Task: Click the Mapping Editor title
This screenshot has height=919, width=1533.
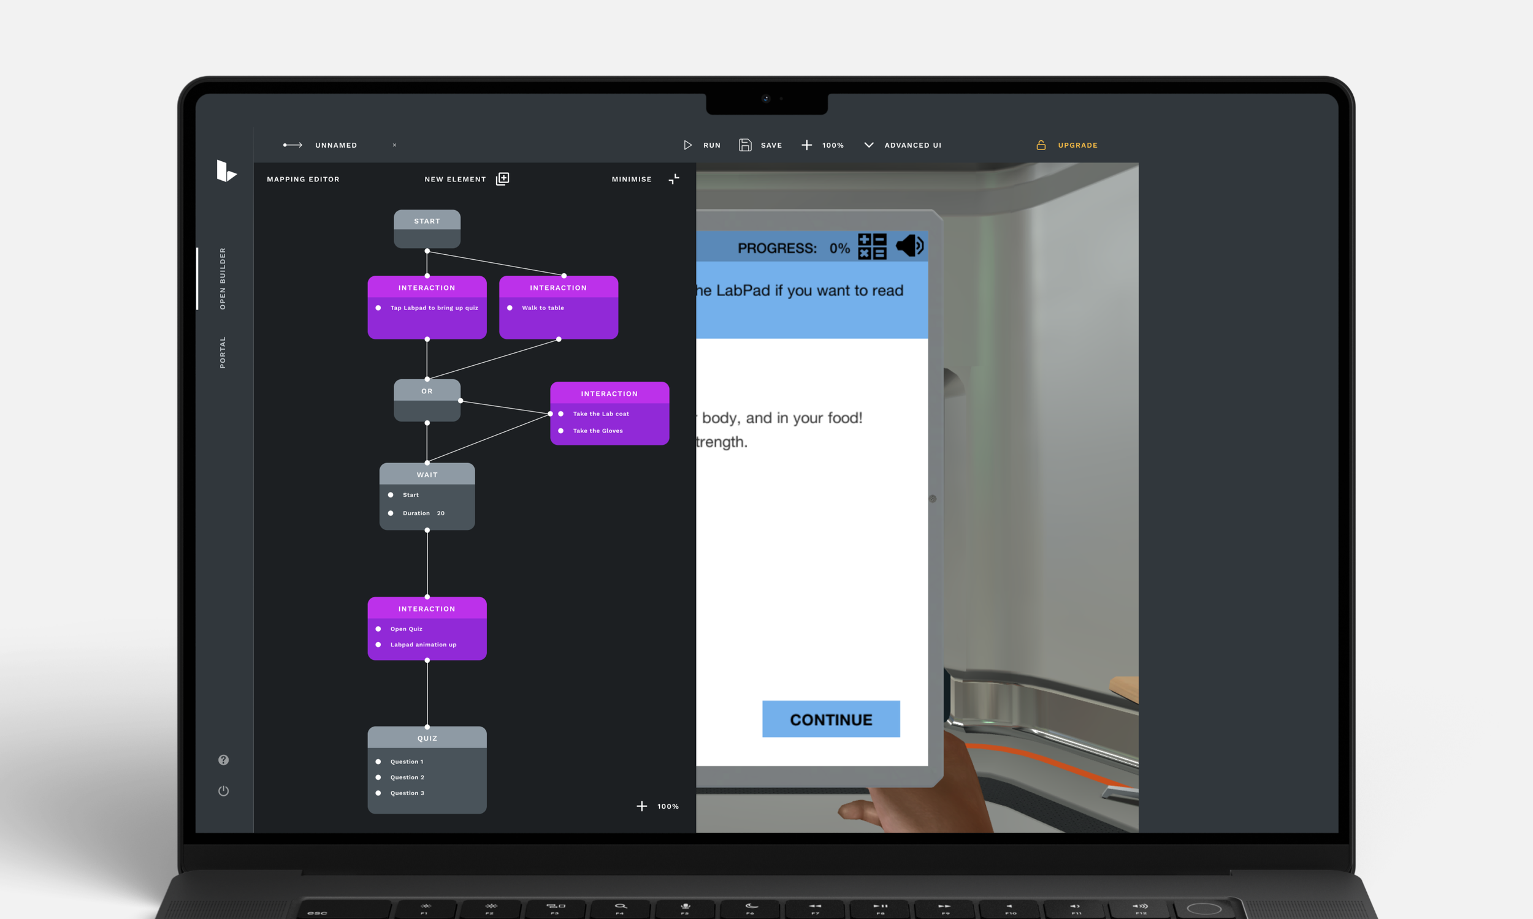Action: pos(303,179)
